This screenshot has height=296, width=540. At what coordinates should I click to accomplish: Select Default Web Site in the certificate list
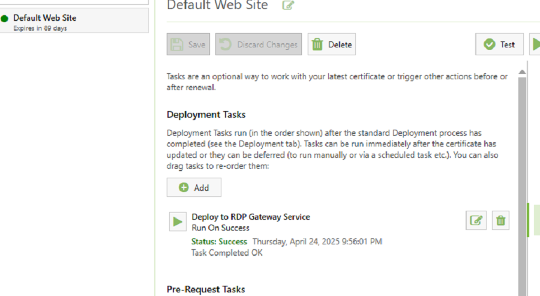(74, 21)
